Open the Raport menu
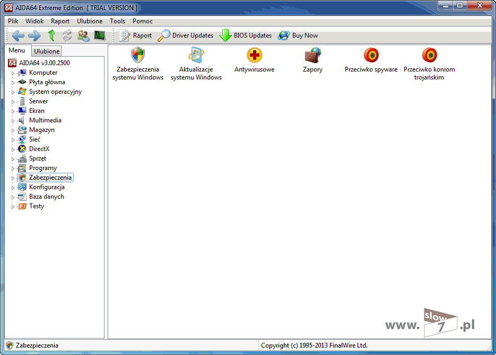The image size is (496, 355). (60, 21)
